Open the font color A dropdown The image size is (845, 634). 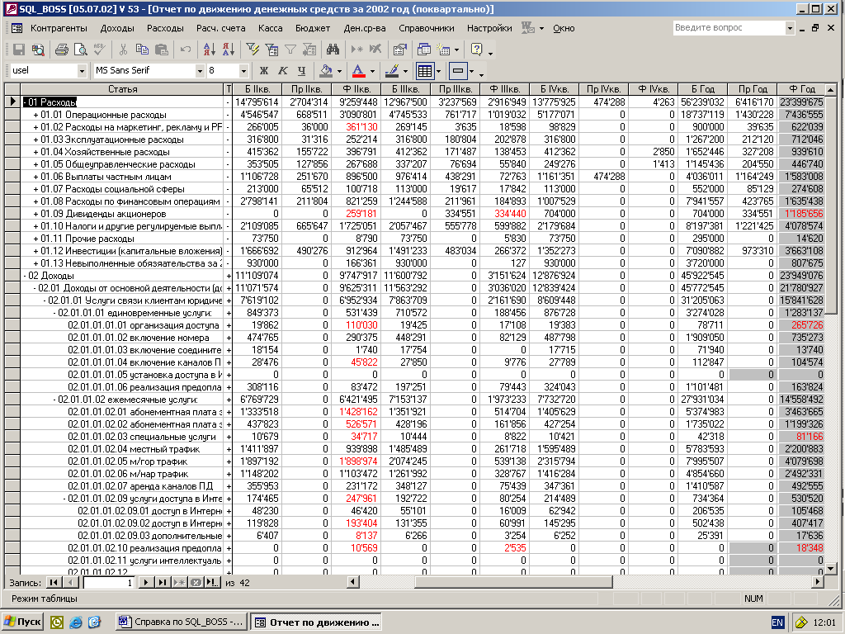(372, 71)
